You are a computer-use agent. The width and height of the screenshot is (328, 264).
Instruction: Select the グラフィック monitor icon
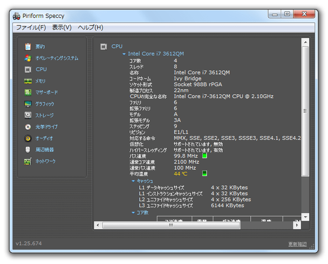[28, 104]
